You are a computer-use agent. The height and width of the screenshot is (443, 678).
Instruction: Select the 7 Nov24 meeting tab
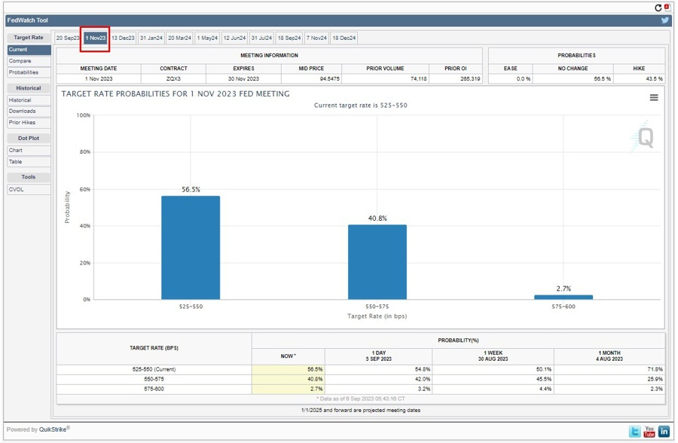[x=316, y=38]
